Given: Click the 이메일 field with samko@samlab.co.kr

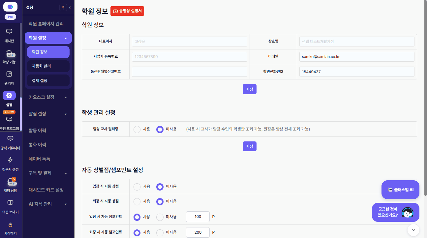Looking at the screenshot, I should tap(357, 57).
